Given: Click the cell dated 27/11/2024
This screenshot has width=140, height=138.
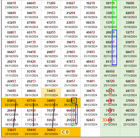Looking at the screenshot, I should pos(51,93).
